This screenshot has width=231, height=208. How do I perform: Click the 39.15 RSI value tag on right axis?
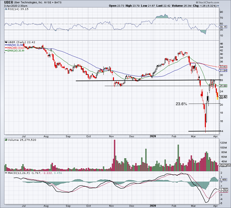(x=223, y=27)
